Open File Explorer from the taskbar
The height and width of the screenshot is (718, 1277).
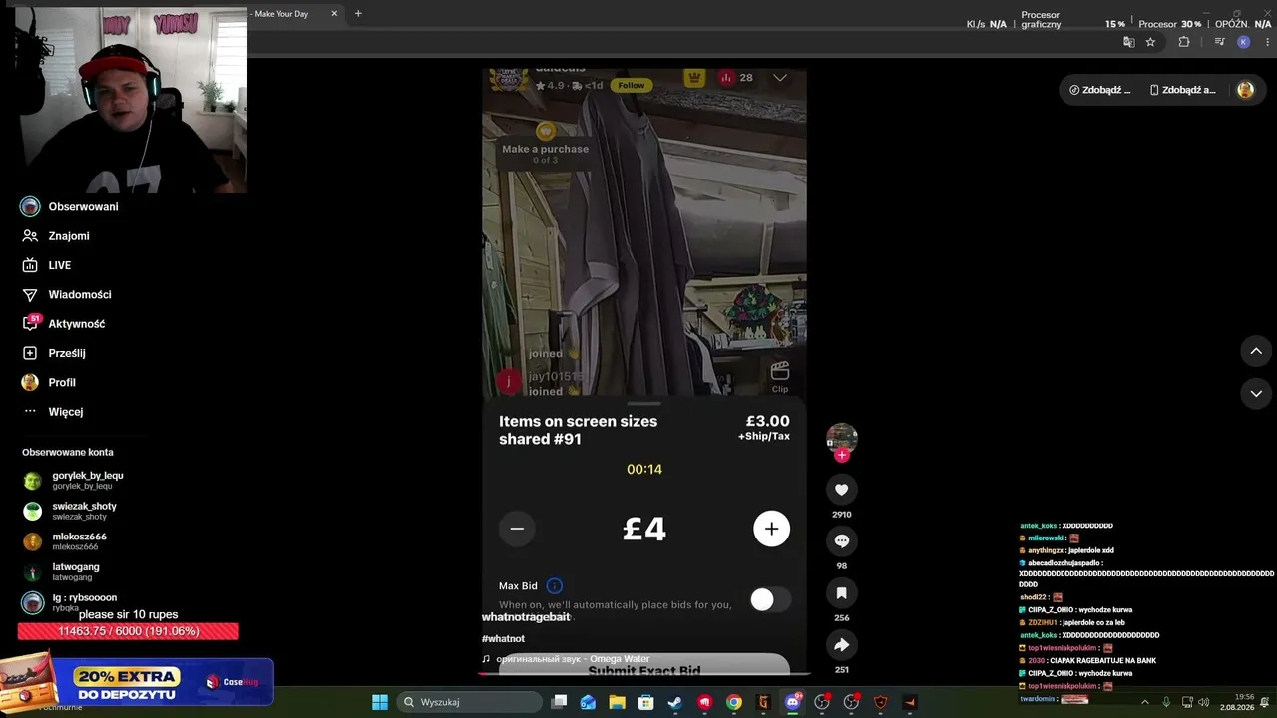617,702
